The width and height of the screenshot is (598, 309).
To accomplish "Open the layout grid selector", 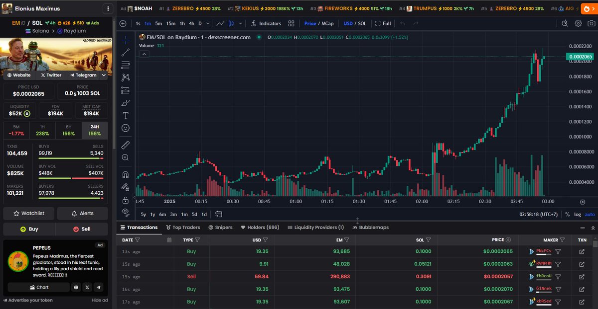I will click(292, 23).
